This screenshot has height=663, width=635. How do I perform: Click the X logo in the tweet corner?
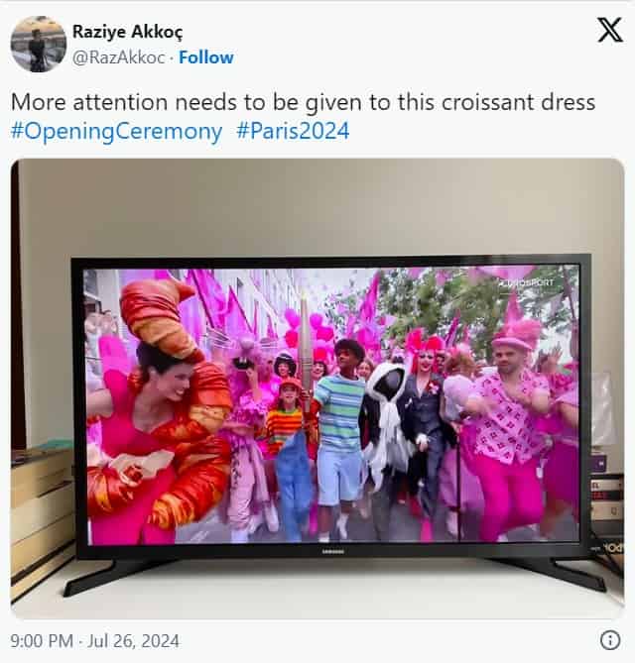click(610, 30)
